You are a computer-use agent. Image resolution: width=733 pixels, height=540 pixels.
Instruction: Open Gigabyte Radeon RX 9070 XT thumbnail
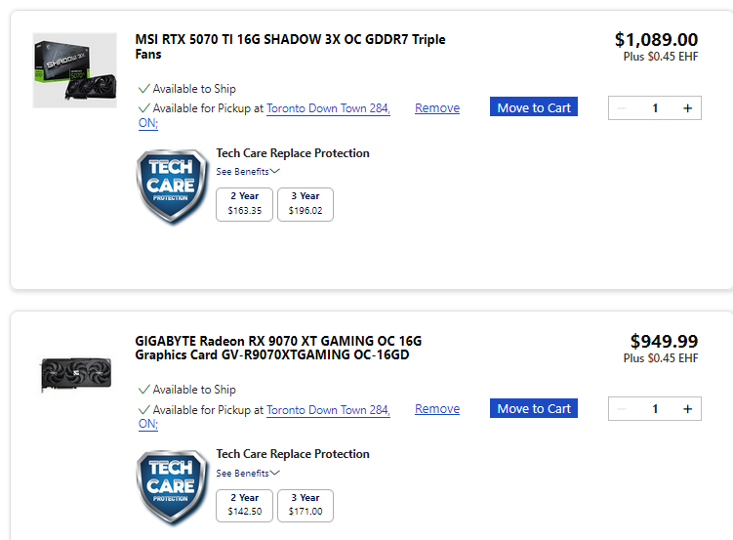click(x=74, y=372)
